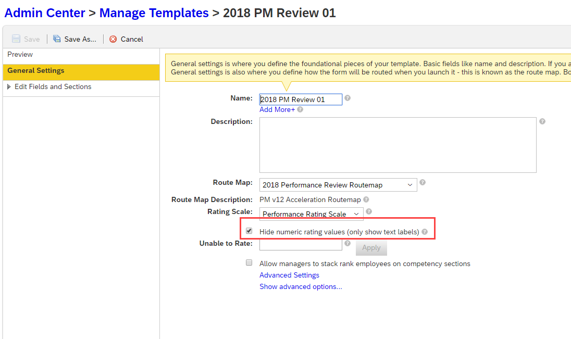Open help icon beside Route Map dropdown
Viewport: 571px width, 339px height.
point(423,182)
